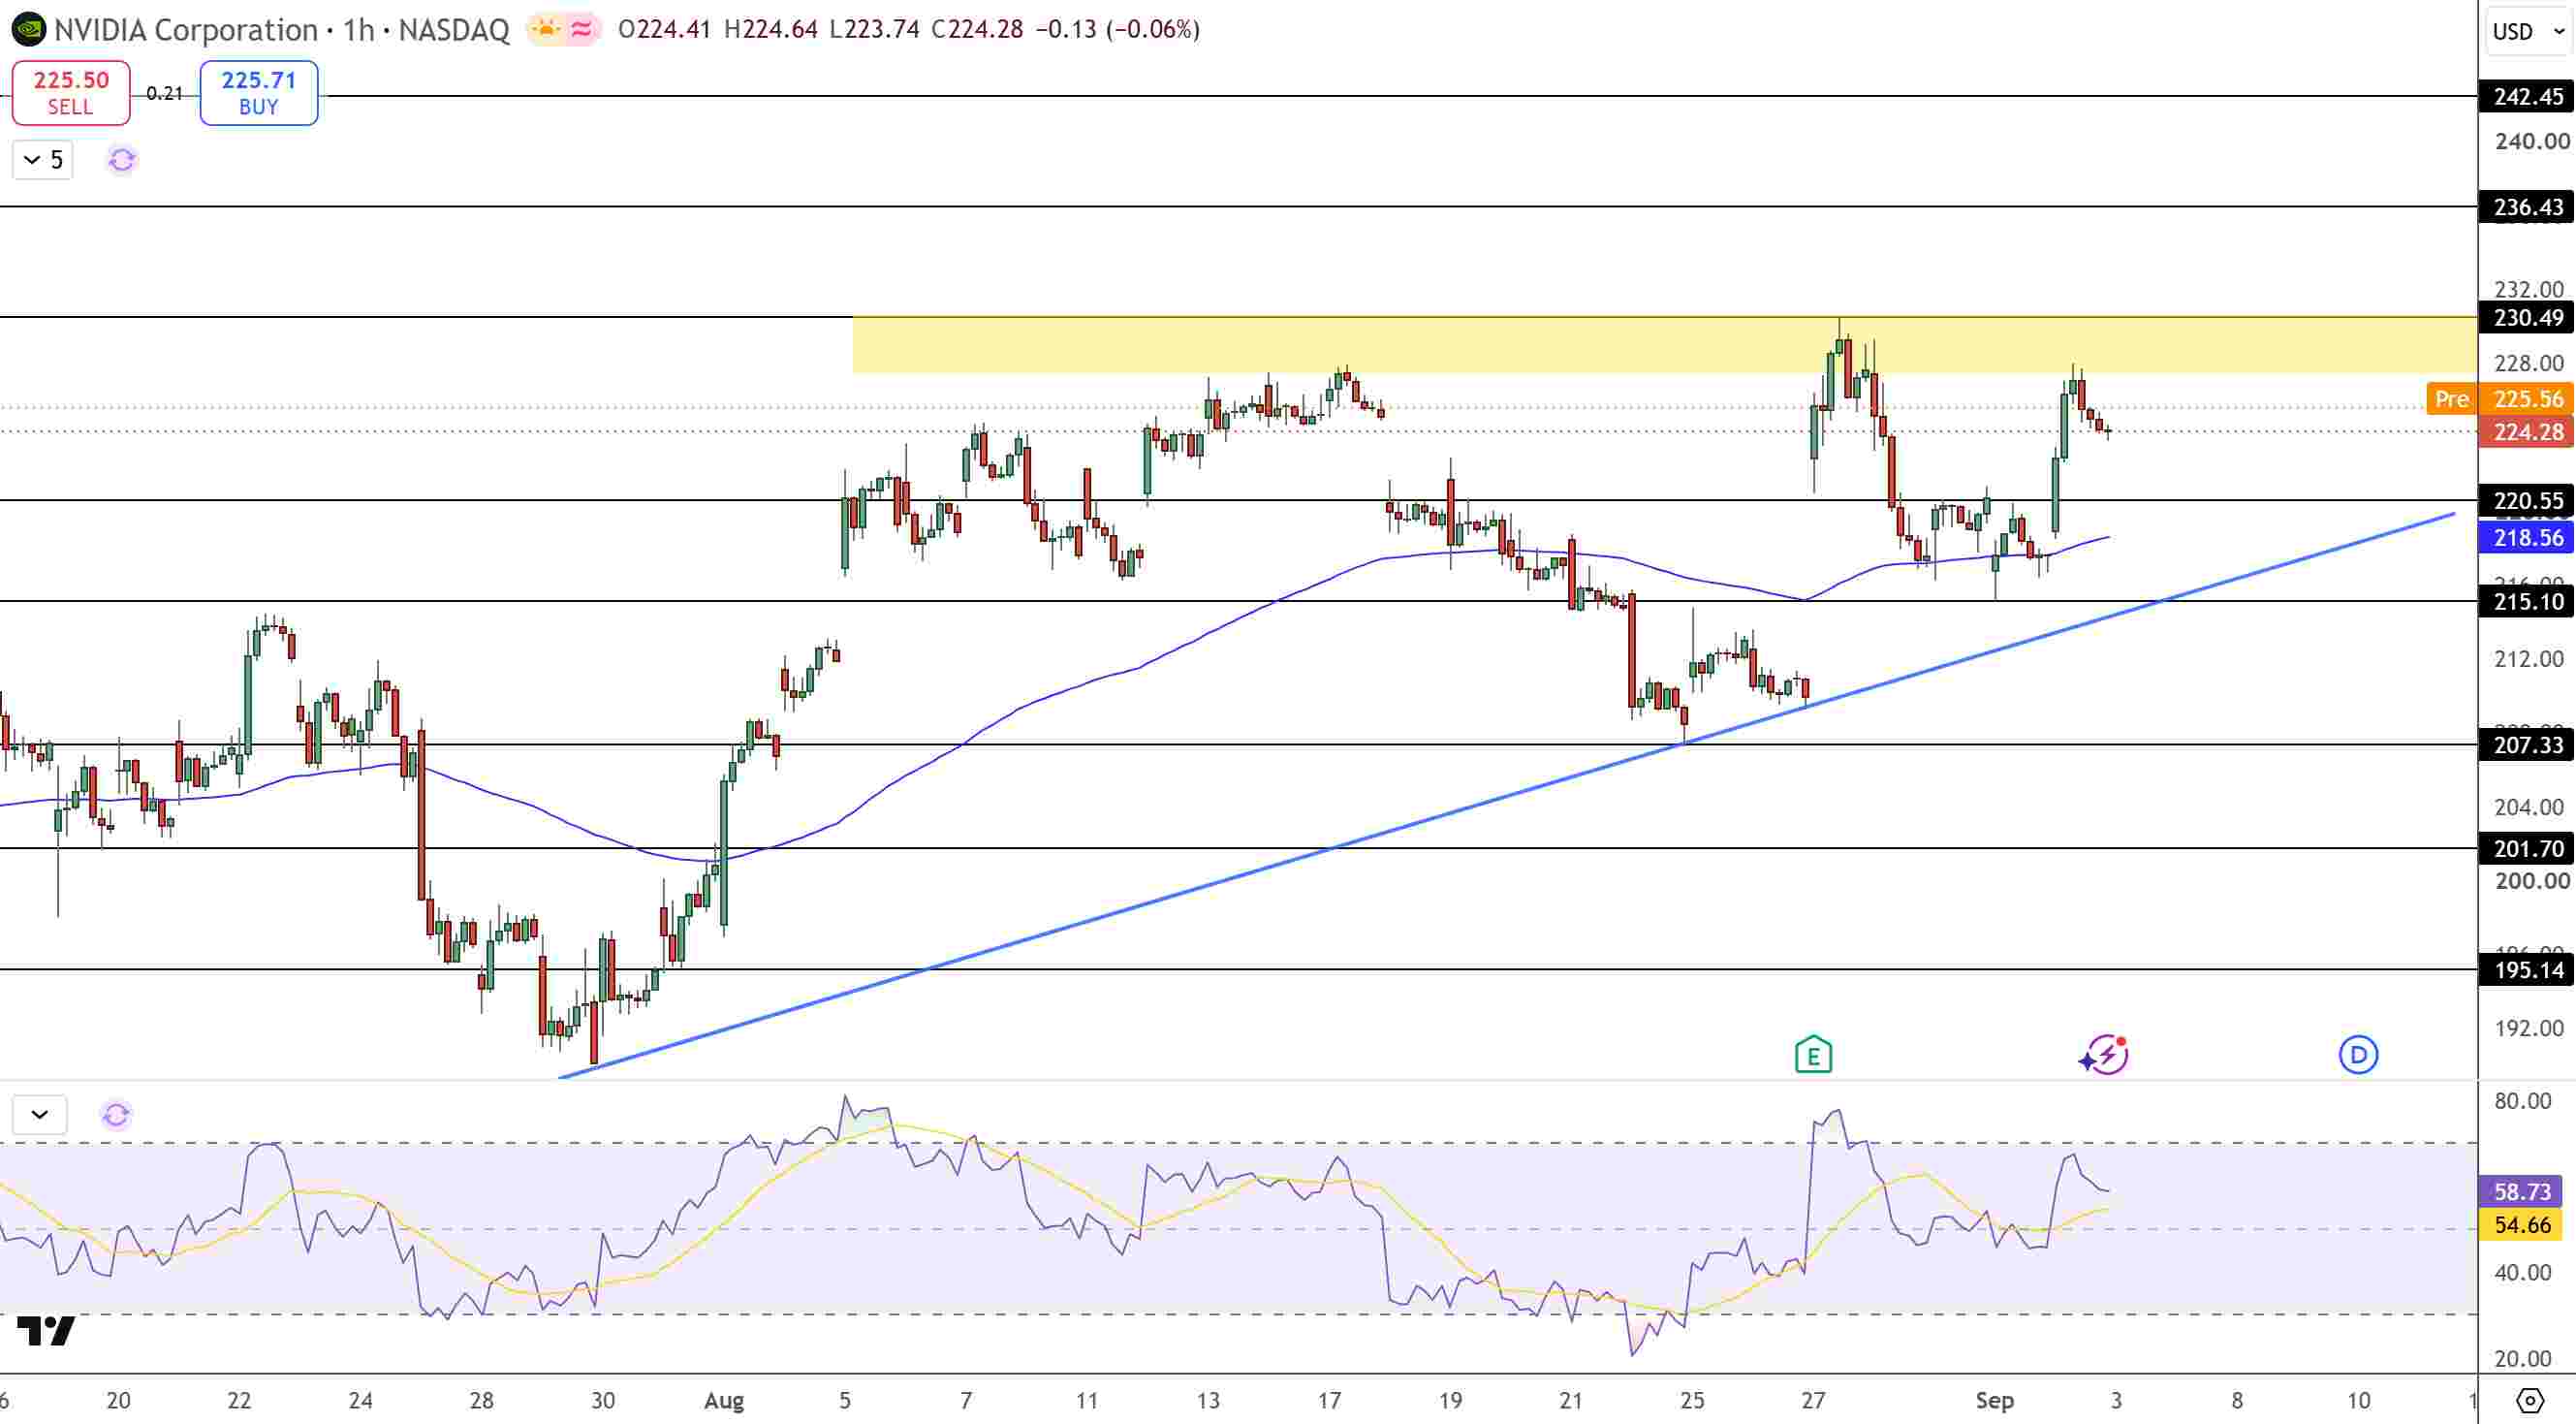Screen dimensions: 2576x1424
Task: Click the red 225.50 SELL button
Action: (x=71, y=92)
